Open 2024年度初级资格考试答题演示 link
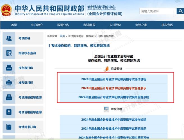Viewport: 184px width, 140px height. 113,88
